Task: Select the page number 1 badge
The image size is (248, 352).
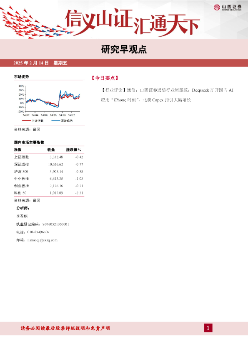Action: pyautogui.click(x=208, y=328)
